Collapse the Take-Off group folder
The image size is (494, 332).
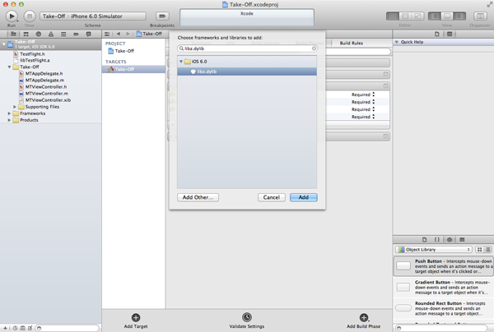tap(9, 67)
